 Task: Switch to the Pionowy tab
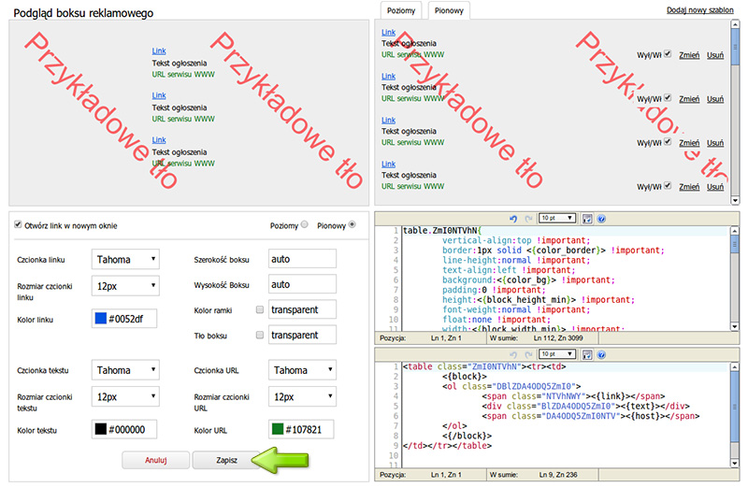click(448, 11)
